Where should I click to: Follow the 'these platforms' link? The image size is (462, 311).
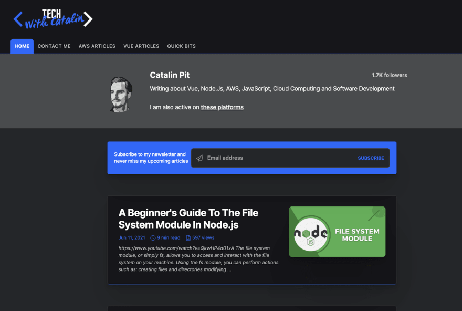coord(222,107)
